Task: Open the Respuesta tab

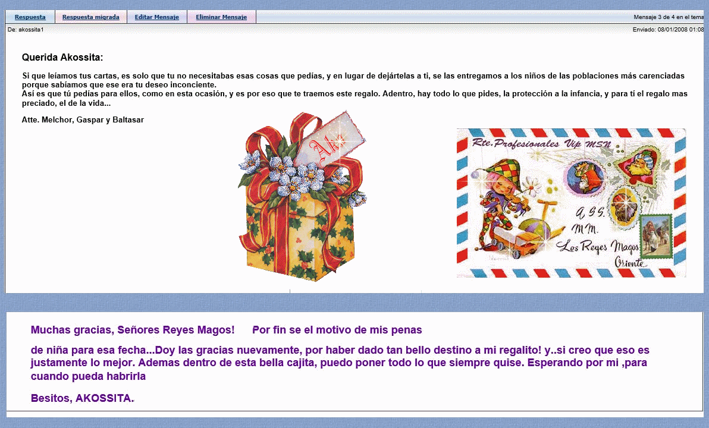Action: coord(30,17)
